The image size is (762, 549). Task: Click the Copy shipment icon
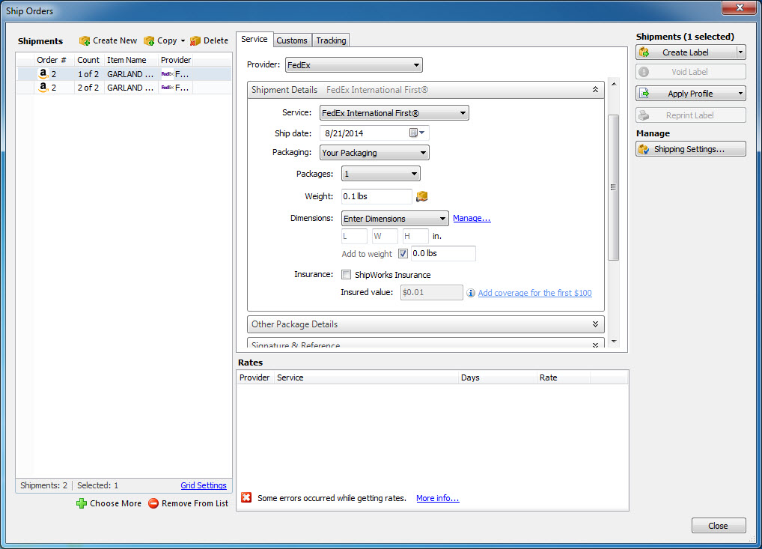(x=149, y=40)
